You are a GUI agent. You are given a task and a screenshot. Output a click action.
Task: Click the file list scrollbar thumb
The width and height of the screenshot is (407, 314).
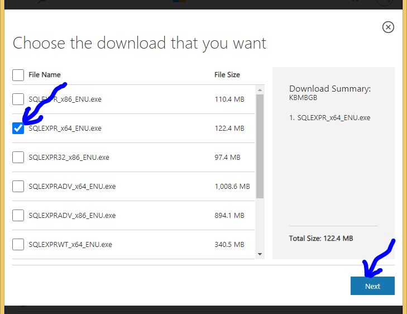point(260,145)
